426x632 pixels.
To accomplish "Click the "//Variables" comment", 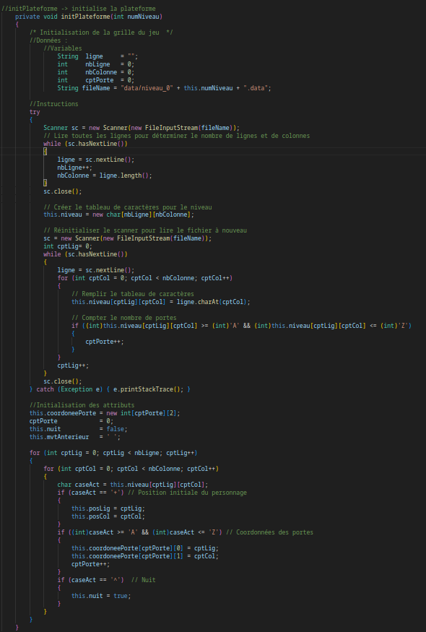I will point(63,48).
